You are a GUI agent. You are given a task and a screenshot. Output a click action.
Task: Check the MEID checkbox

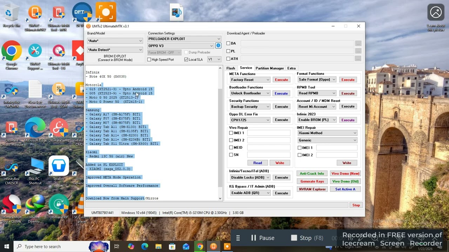click(x=231, y=147)
